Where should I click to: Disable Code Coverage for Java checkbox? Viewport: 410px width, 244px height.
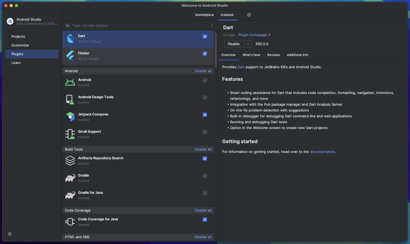[205, 220]
